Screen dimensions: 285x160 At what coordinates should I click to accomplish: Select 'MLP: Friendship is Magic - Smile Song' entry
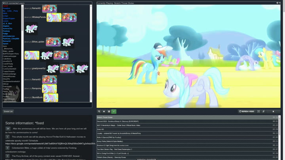[x=187, y=125]
